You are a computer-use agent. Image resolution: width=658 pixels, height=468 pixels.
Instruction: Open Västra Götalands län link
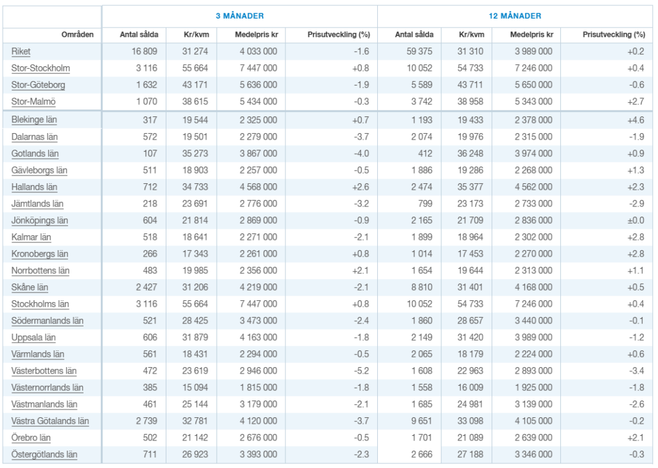pyautogui.click(x=50, y=421)
